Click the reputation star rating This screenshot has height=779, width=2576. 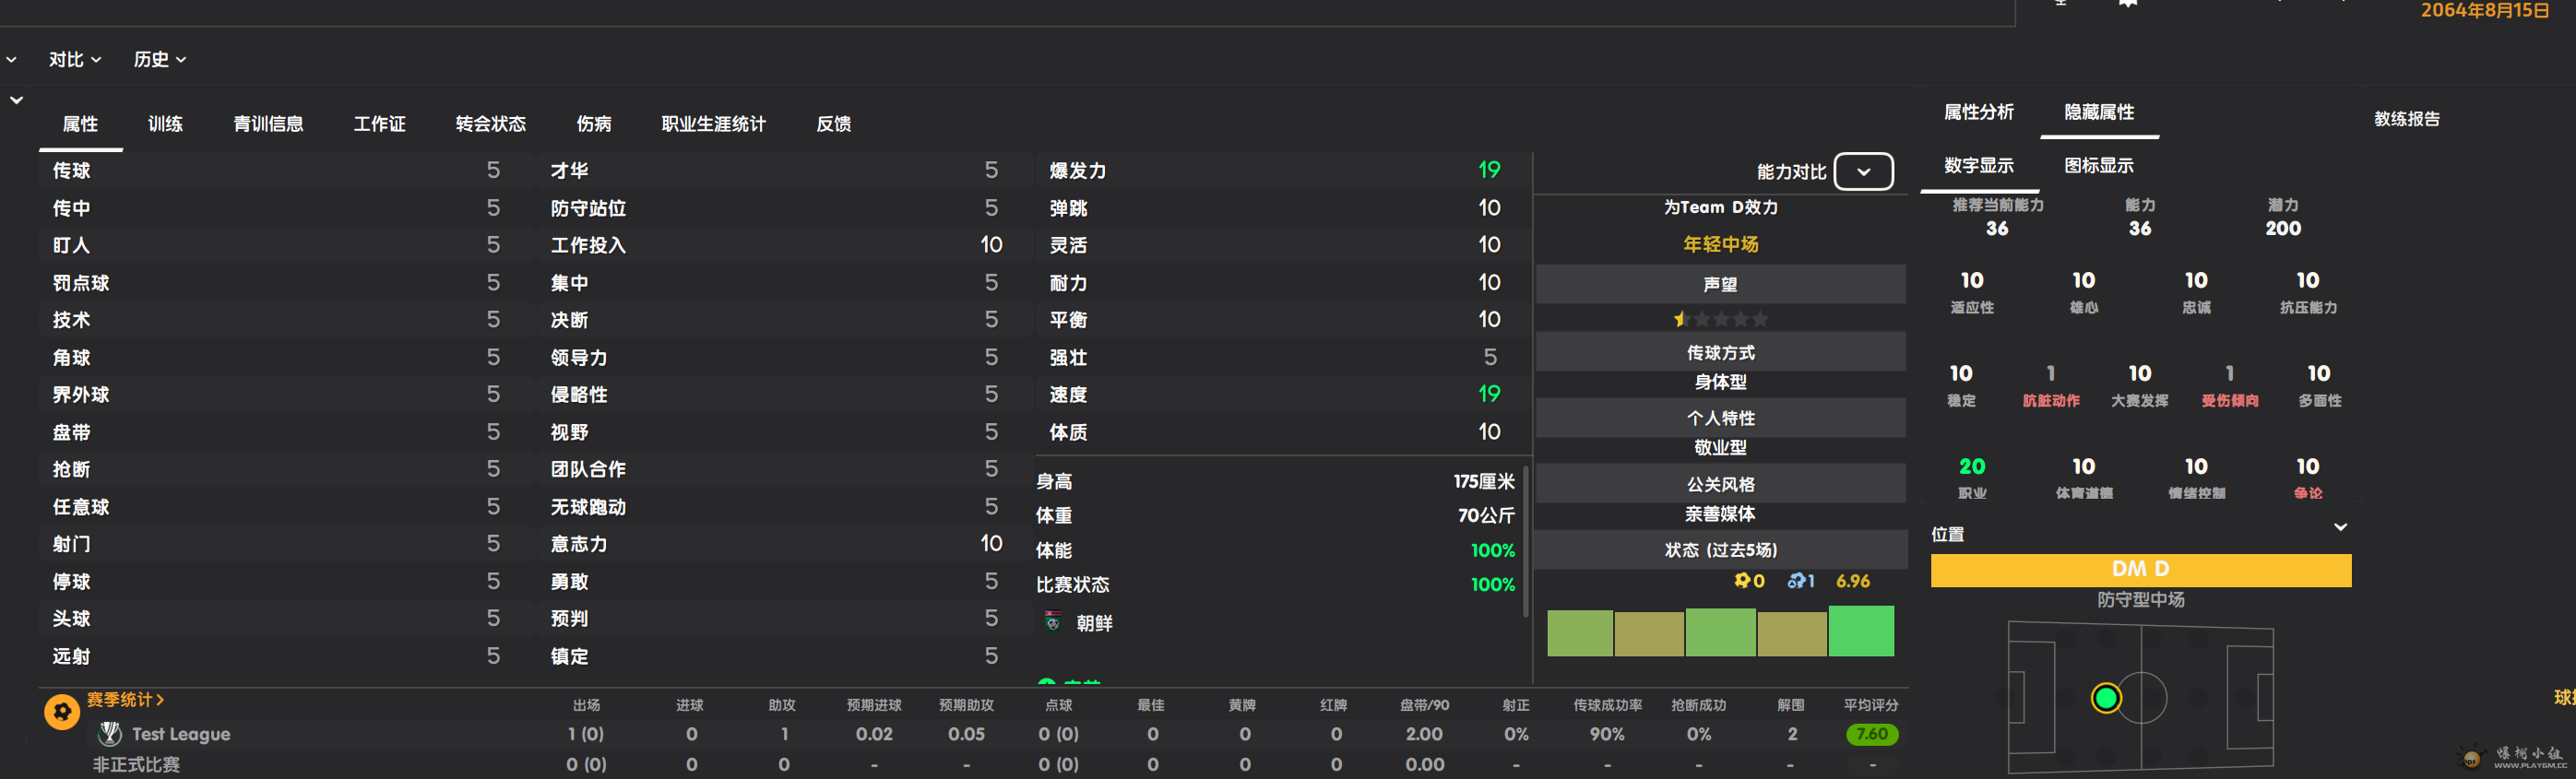(x=1720, y=319)
